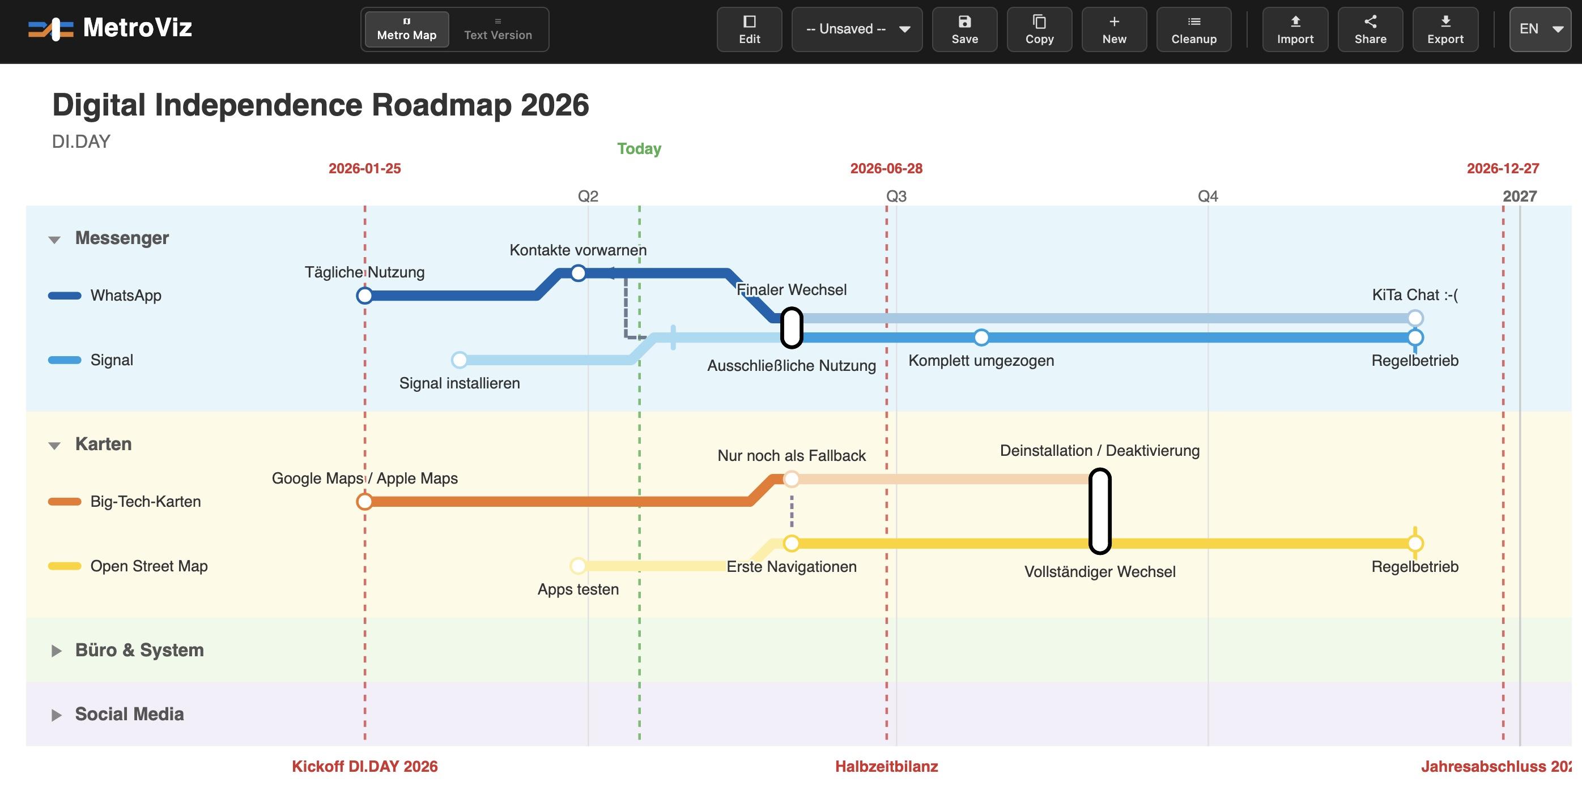1582x795 pixels.
Task: Switch to the Metro Map view
Action: (407, 29)
